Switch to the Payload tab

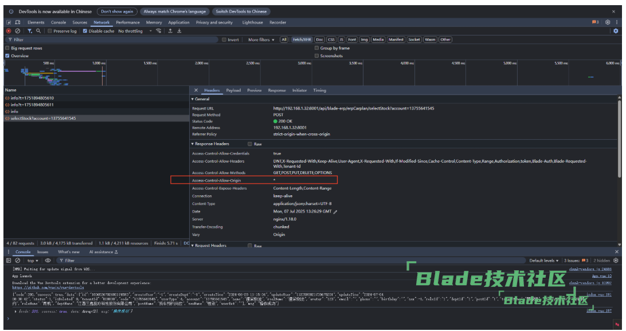tap(233, 90)
